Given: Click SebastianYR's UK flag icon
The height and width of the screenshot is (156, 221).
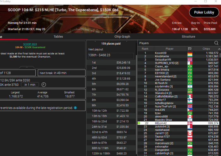Looking at the screenshot, I should pyautogui.click(x=190, y=60).
